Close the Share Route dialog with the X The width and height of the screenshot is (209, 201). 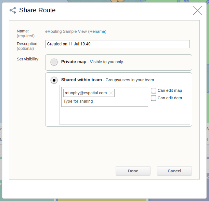click(197, 10)
